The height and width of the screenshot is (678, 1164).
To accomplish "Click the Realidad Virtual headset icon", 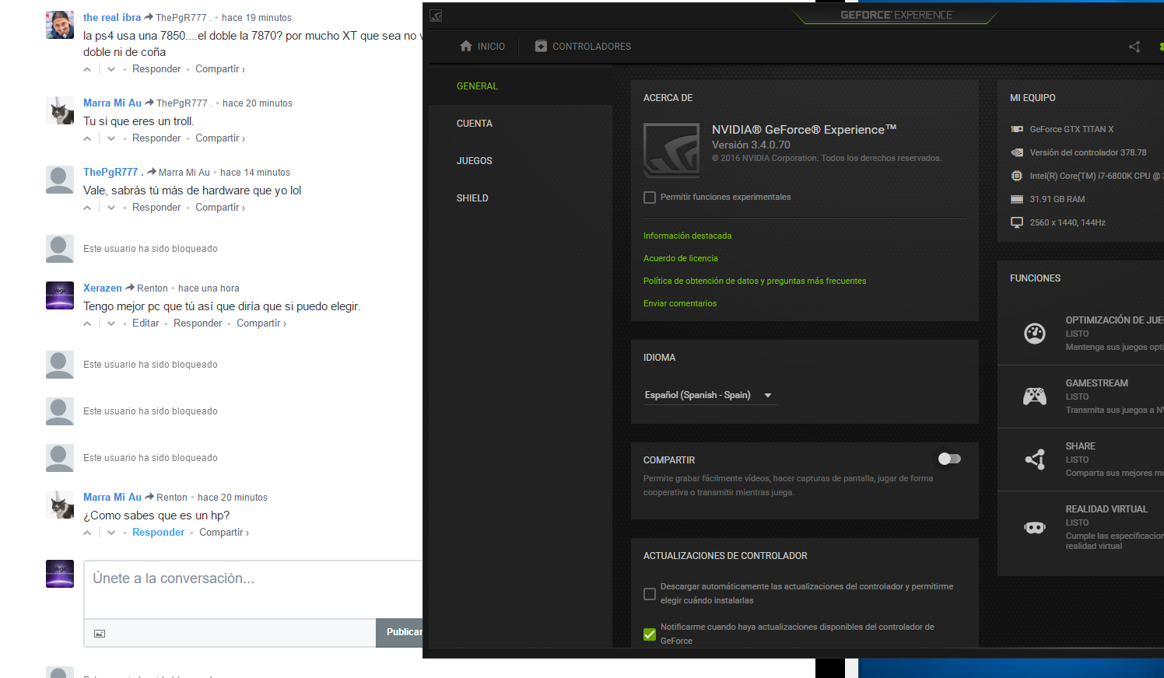I will point(1035,527).
